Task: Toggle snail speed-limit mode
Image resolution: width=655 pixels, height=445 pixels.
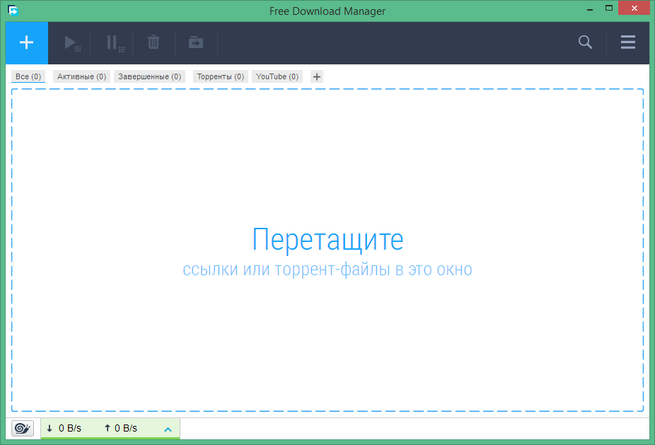Action: (22, 428)
